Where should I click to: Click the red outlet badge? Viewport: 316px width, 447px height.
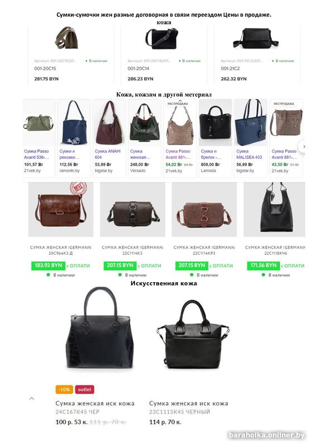pos(85,389)
